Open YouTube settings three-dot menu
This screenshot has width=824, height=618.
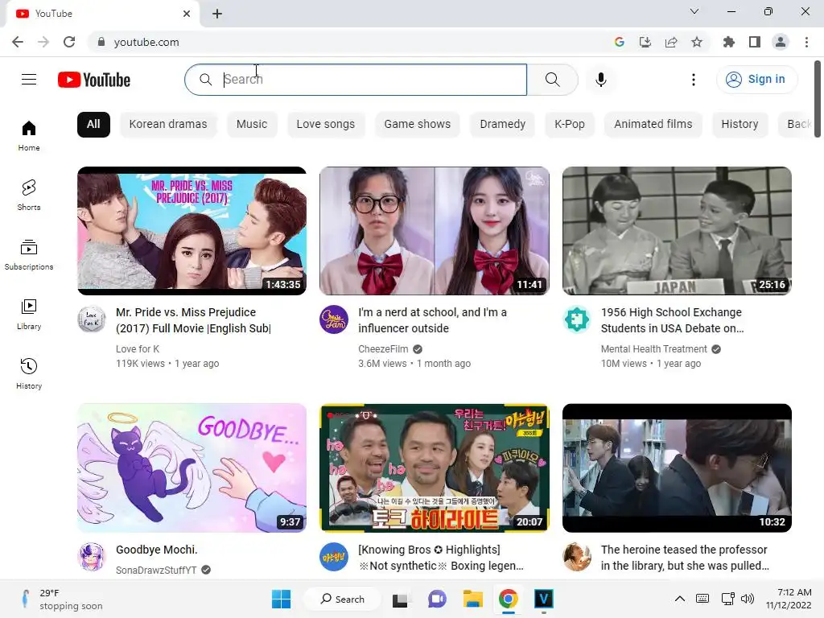click(693, 80)
